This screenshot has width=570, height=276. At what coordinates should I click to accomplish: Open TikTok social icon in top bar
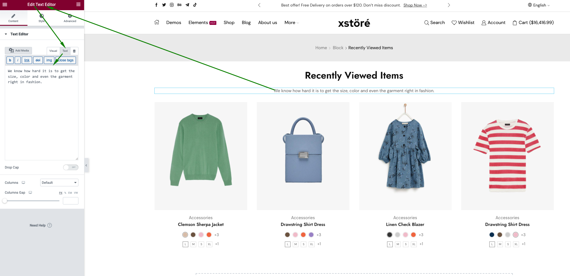(195, 5)
